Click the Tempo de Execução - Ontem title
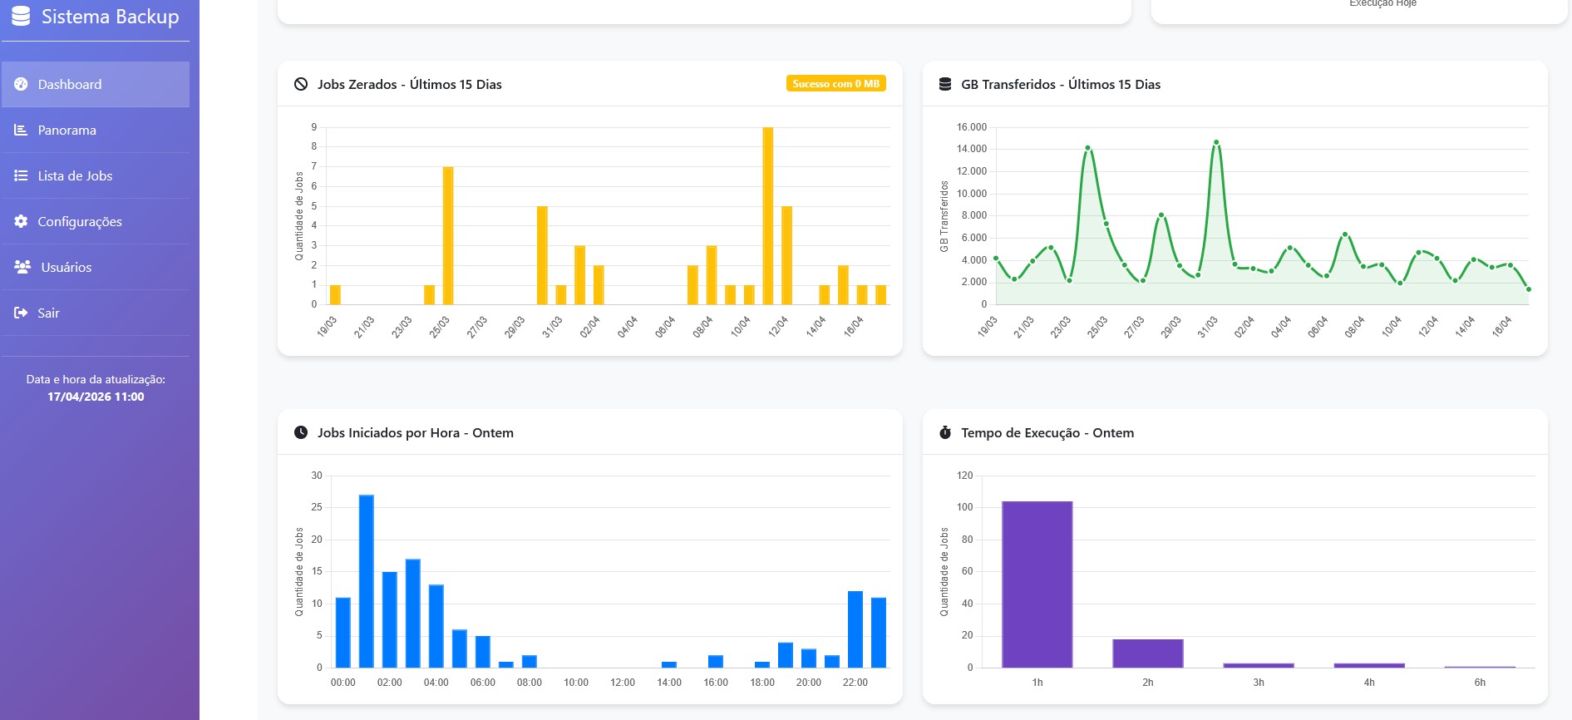Viewport: 1572px width, 720px height. pyautogui.click(x=1047, y=432)
